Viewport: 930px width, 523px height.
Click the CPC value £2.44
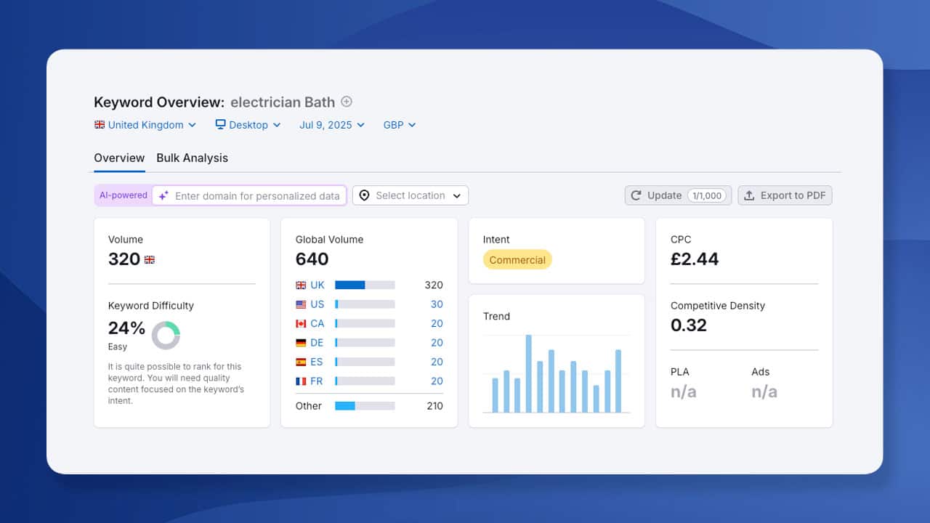click(x=695, y=259)
